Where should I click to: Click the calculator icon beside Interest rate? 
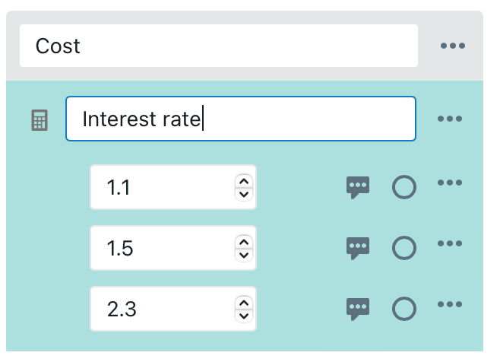[x=39, y=120]
